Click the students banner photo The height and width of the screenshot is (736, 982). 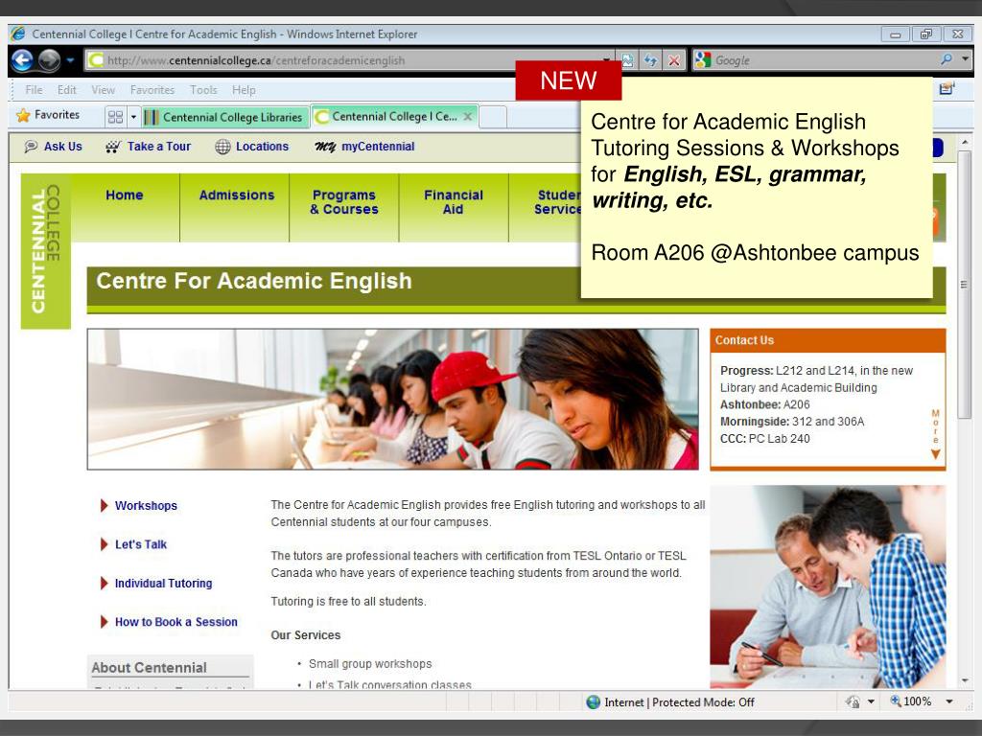(392, 400)
